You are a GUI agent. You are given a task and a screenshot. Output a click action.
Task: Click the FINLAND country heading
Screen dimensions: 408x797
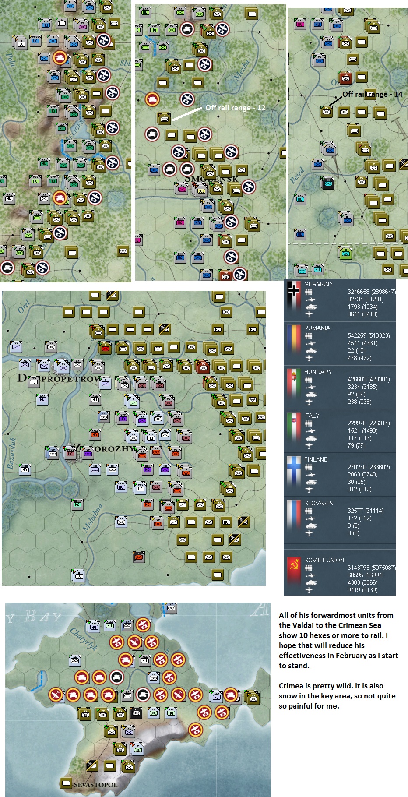point(316,459)
